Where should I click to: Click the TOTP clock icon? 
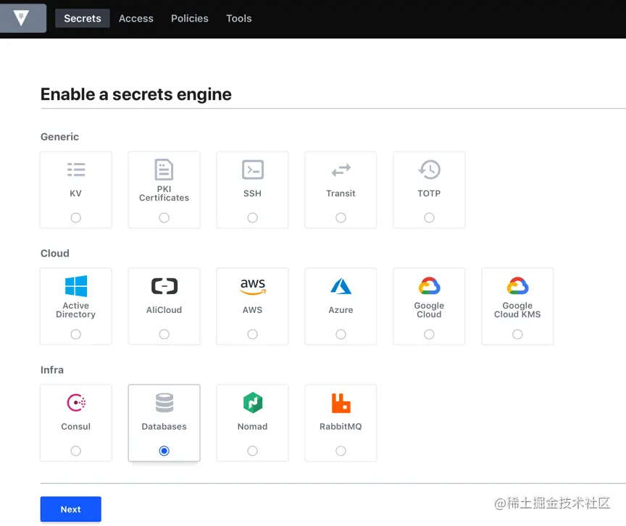[x=429, y=170]
